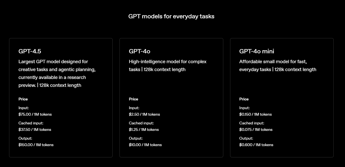Select GPT-4o mini output price $0.600
Viewport: 345px width, 167px height.
[x=256, y=145]
